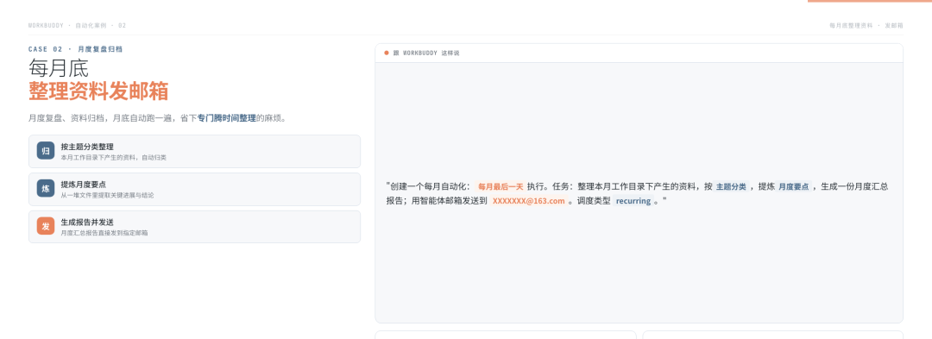Click the 每月底 heading text

[59, 67]
